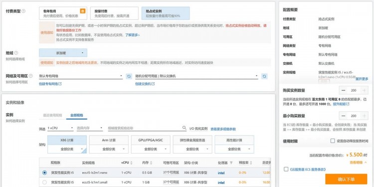Select 按量付费 payment type
This screenshot has height=187, width=374.
pyautogui.click(x=115, y=13)
